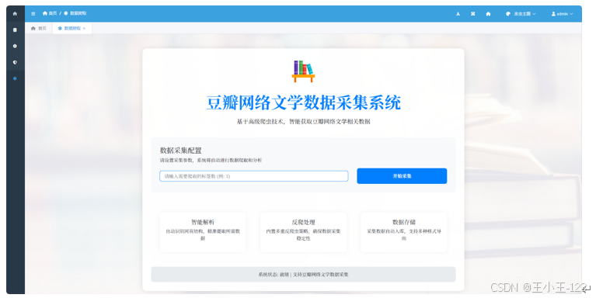The image size is (596, 298).
Task: Select the blue dot item in sidebar
Action: coord(15,78)
